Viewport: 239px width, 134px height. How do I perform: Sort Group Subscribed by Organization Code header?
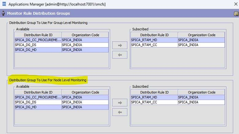[x=201, y=35]
